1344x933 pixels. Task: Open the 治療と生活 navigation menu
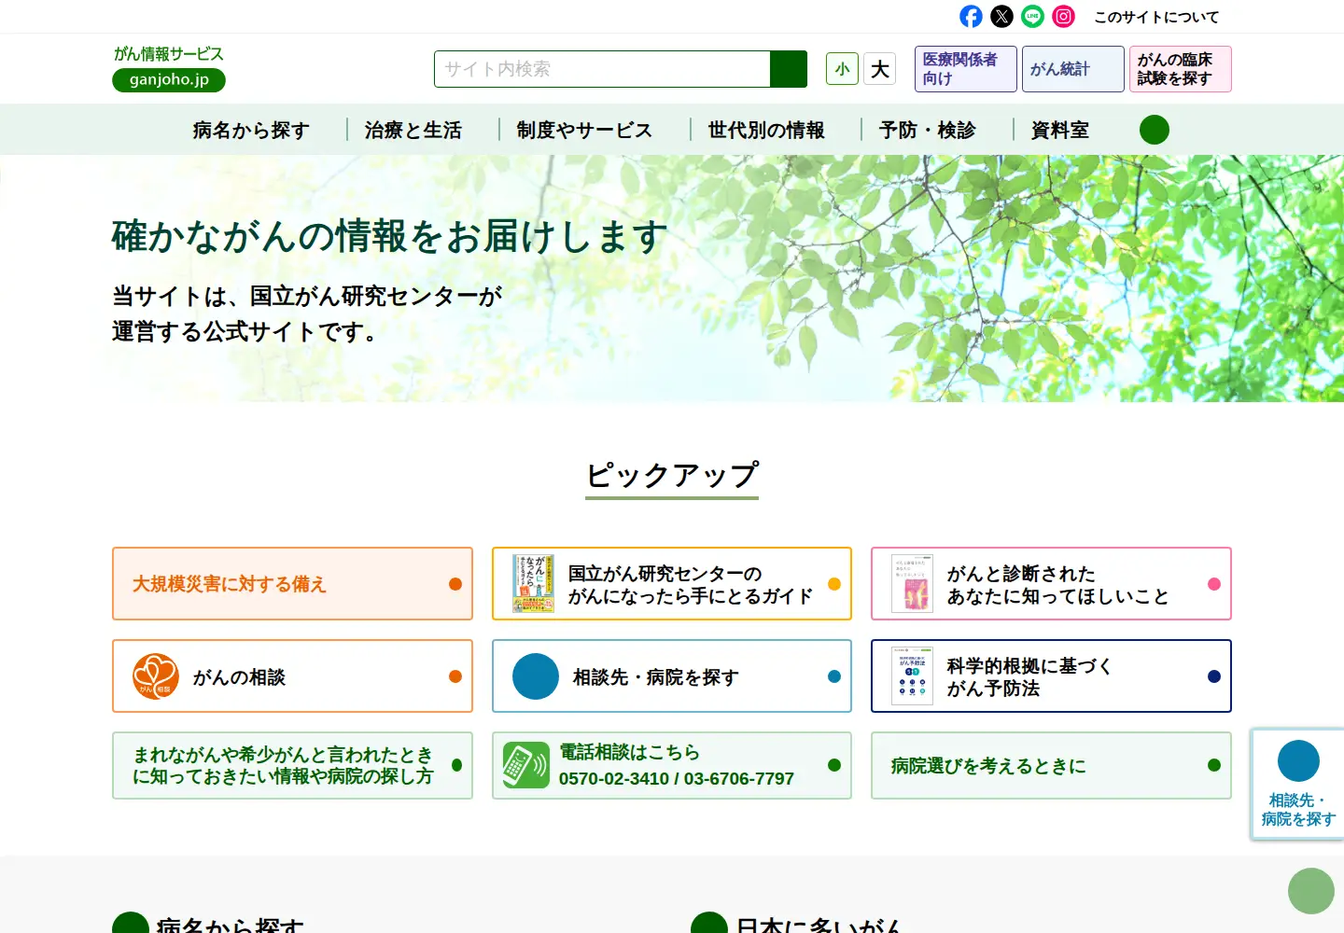point(413,130)
